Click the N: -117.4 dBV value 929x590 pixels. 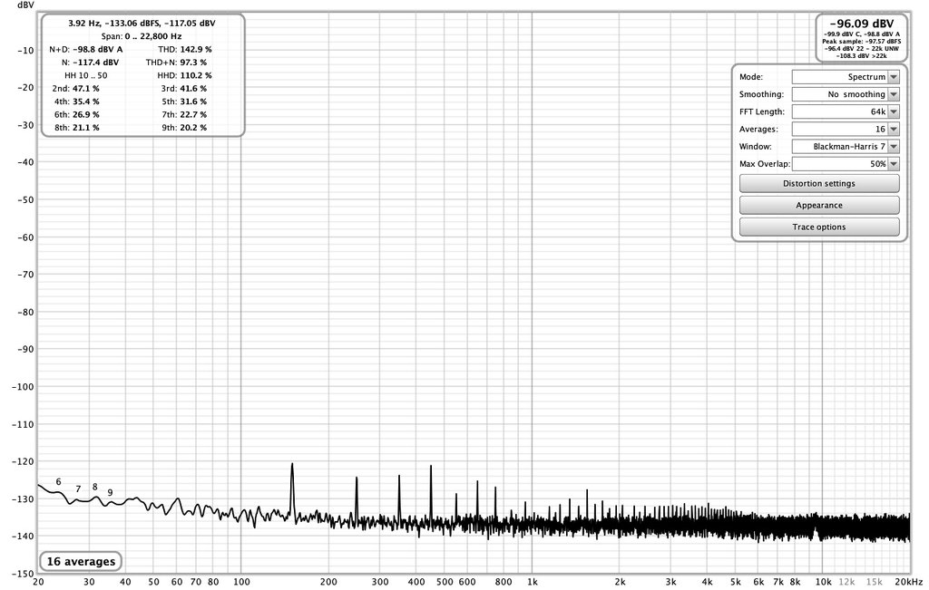pyautogui.click(x=94, y=63)
